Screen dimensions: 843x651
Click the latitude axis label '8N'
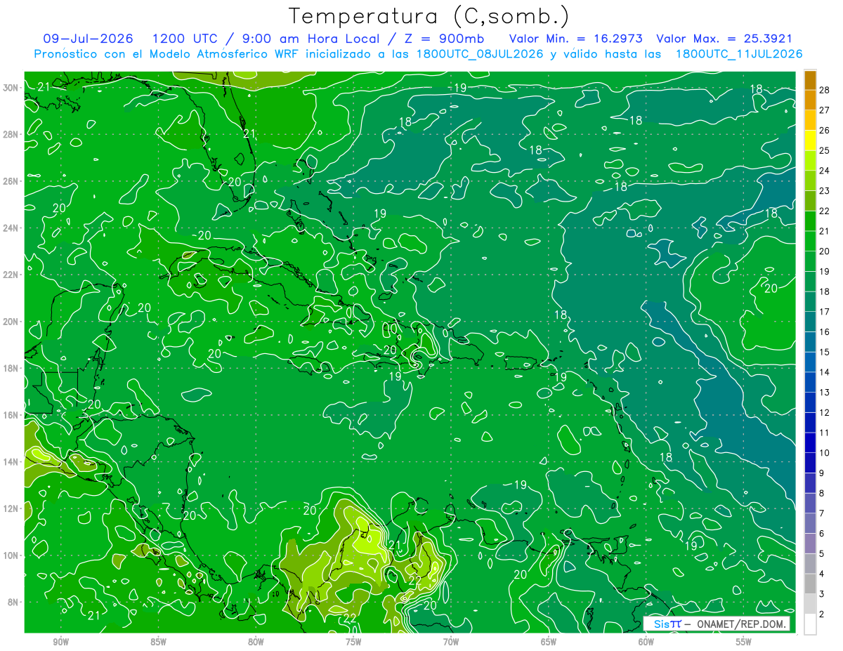(x=13, y=602)
